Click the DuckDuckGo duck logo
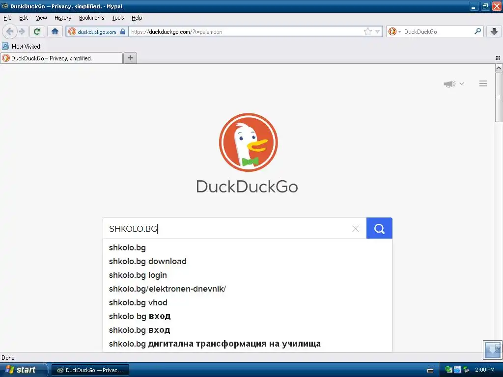Image resolution: width=503 pixels, height=377 pixels. 248,142
